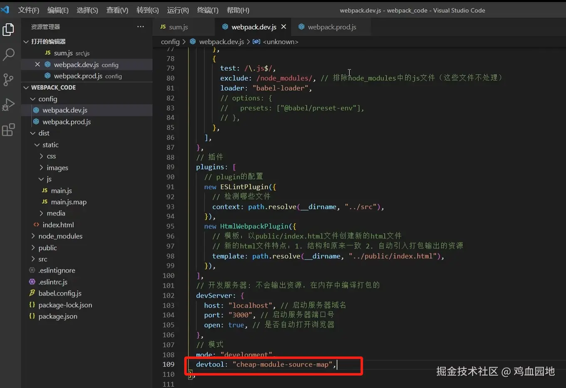566x388 pixels.
Task: Click the unknown symbol icon in breadcrumb
Action: [x=257, y=41]
